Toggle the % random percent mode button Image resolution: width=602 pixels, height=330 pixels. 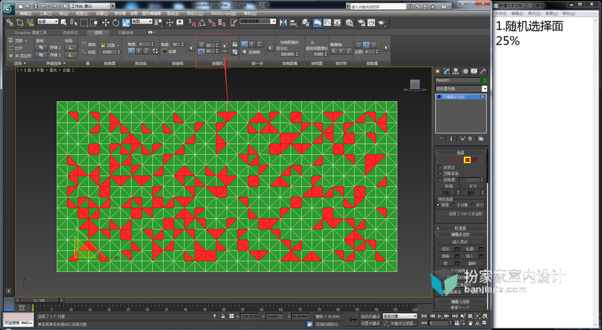coord(201,51)
